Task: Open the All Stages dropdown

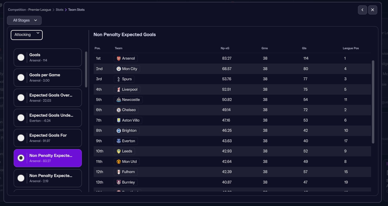Action: (x=24, y=20)
